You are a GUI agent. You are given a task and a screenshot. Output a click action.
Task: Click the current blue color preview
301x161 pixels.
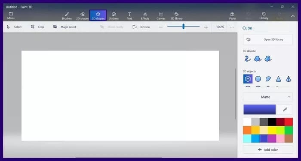(x=260, y=110)
